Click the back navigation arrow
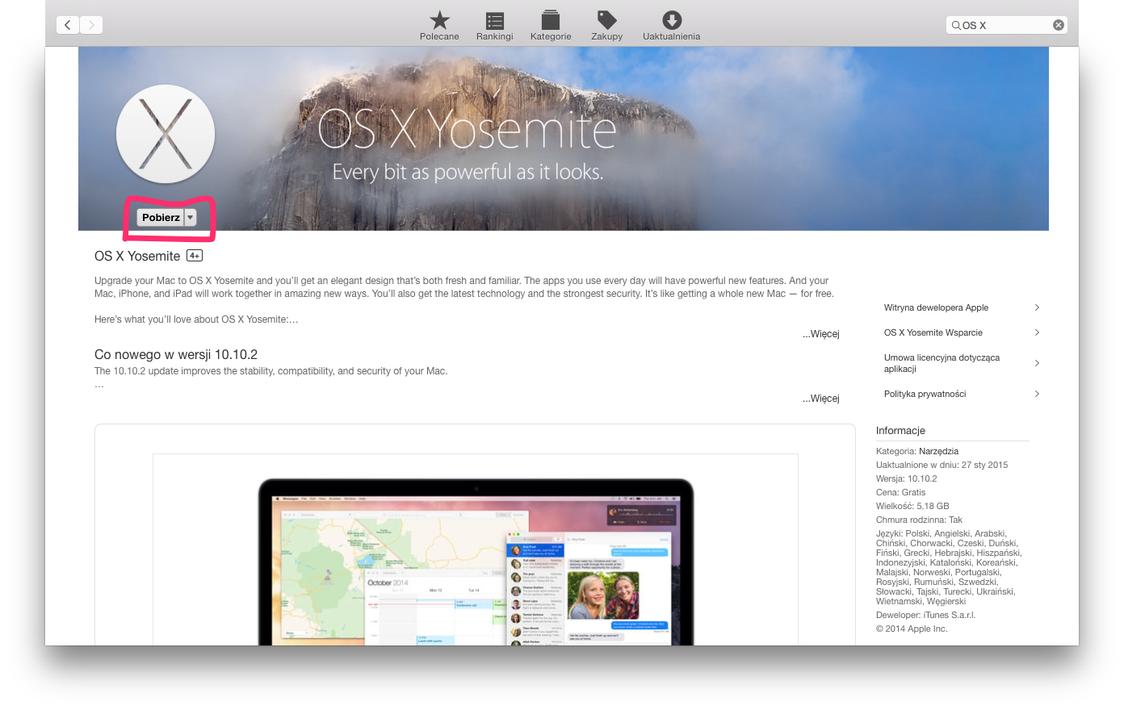Image resolution: width=1124 pixels, height=710 pixels. click(68, 25)
